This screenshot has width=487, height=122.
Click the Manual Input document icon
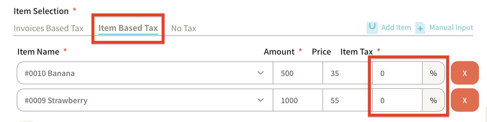420,28
